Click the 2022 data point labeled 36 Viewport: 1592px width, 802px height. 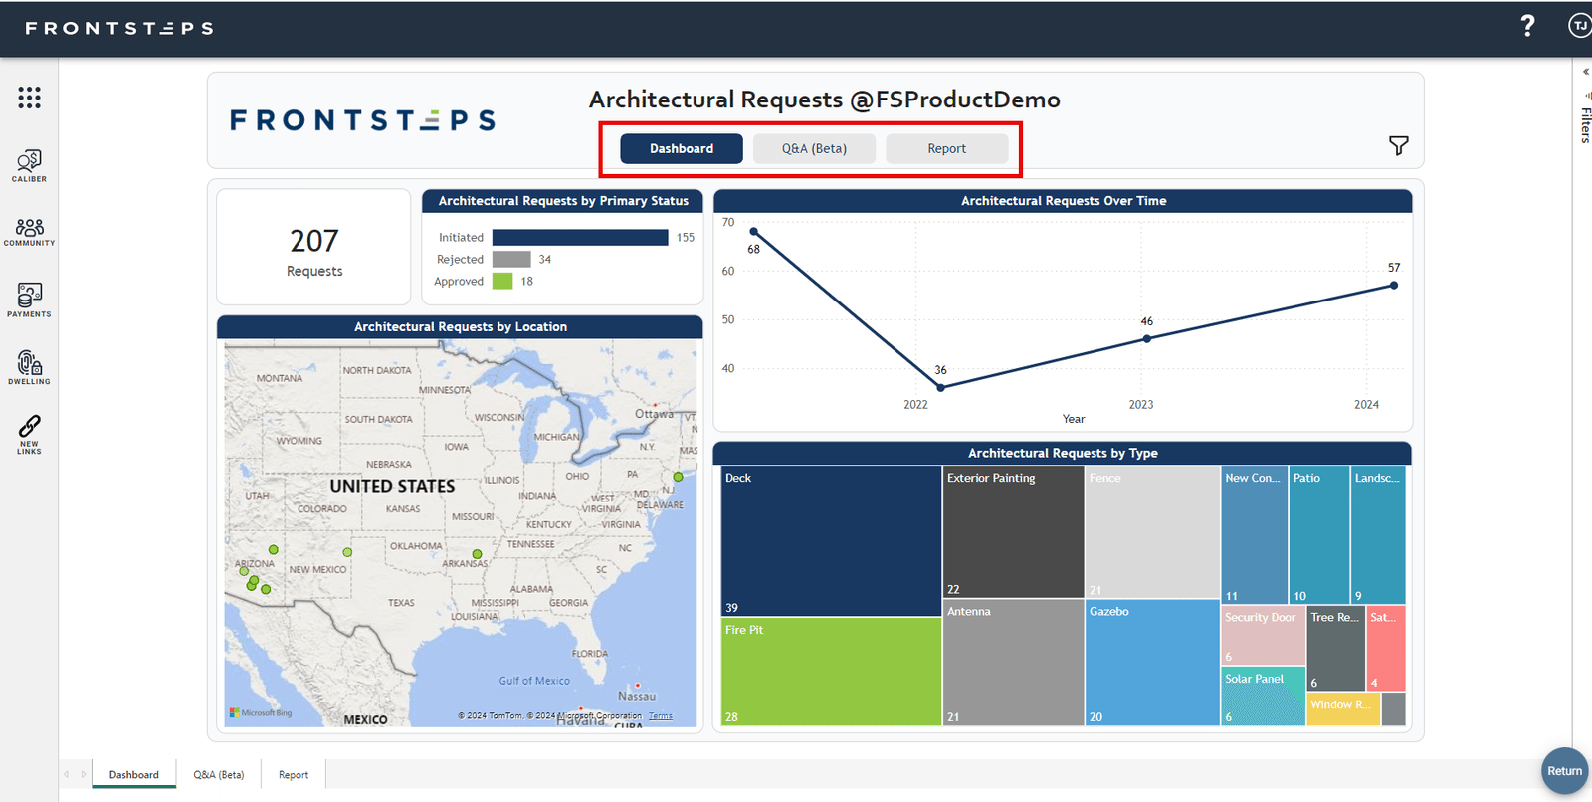941,387
